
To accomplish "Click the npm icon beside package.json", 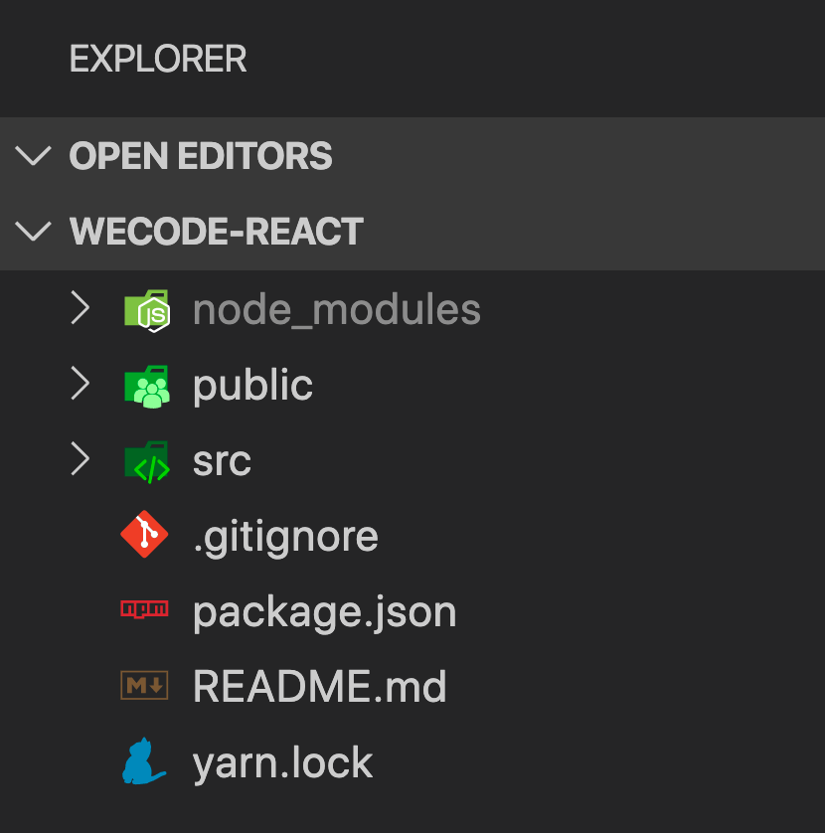I will pyautogui.click(x=144, y=609).
